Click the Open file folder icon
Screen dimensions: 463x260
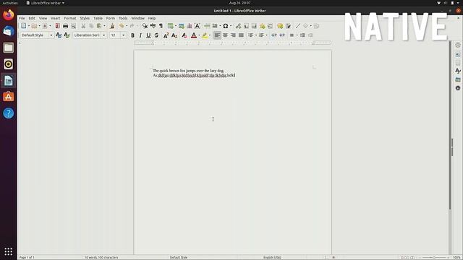pyautogui.click(x=34, y=26)
